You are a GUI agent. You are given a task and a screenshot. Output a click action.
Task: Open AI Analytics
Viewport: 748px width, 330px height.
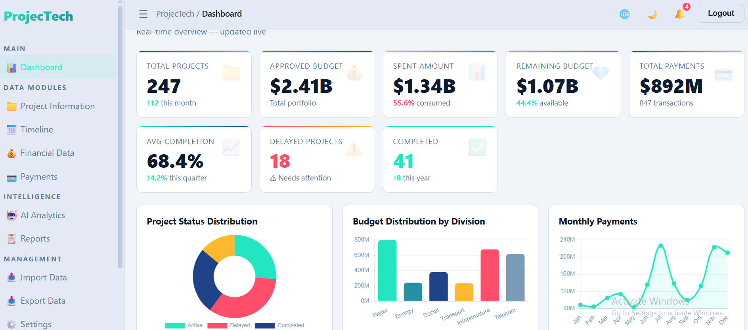[58, 215]
